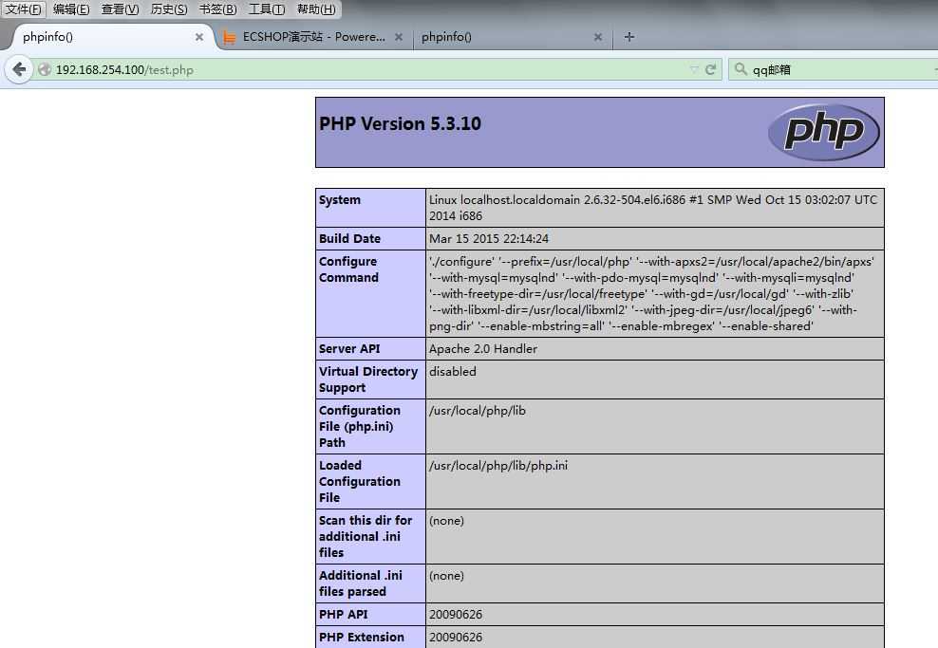The image size is (938, 648).
Task: Click the './configure' command value text
Action: (x=651, y=293)
